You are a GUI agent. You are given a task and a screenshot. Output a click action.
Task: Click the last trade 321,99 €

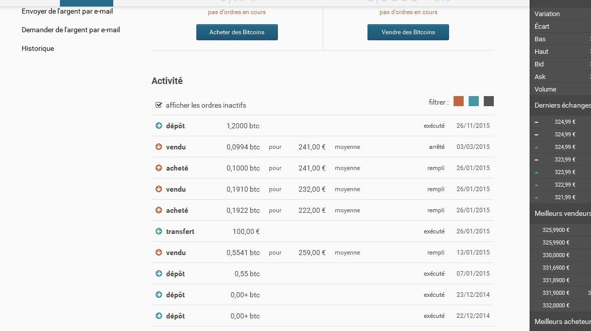click(565, 197)
